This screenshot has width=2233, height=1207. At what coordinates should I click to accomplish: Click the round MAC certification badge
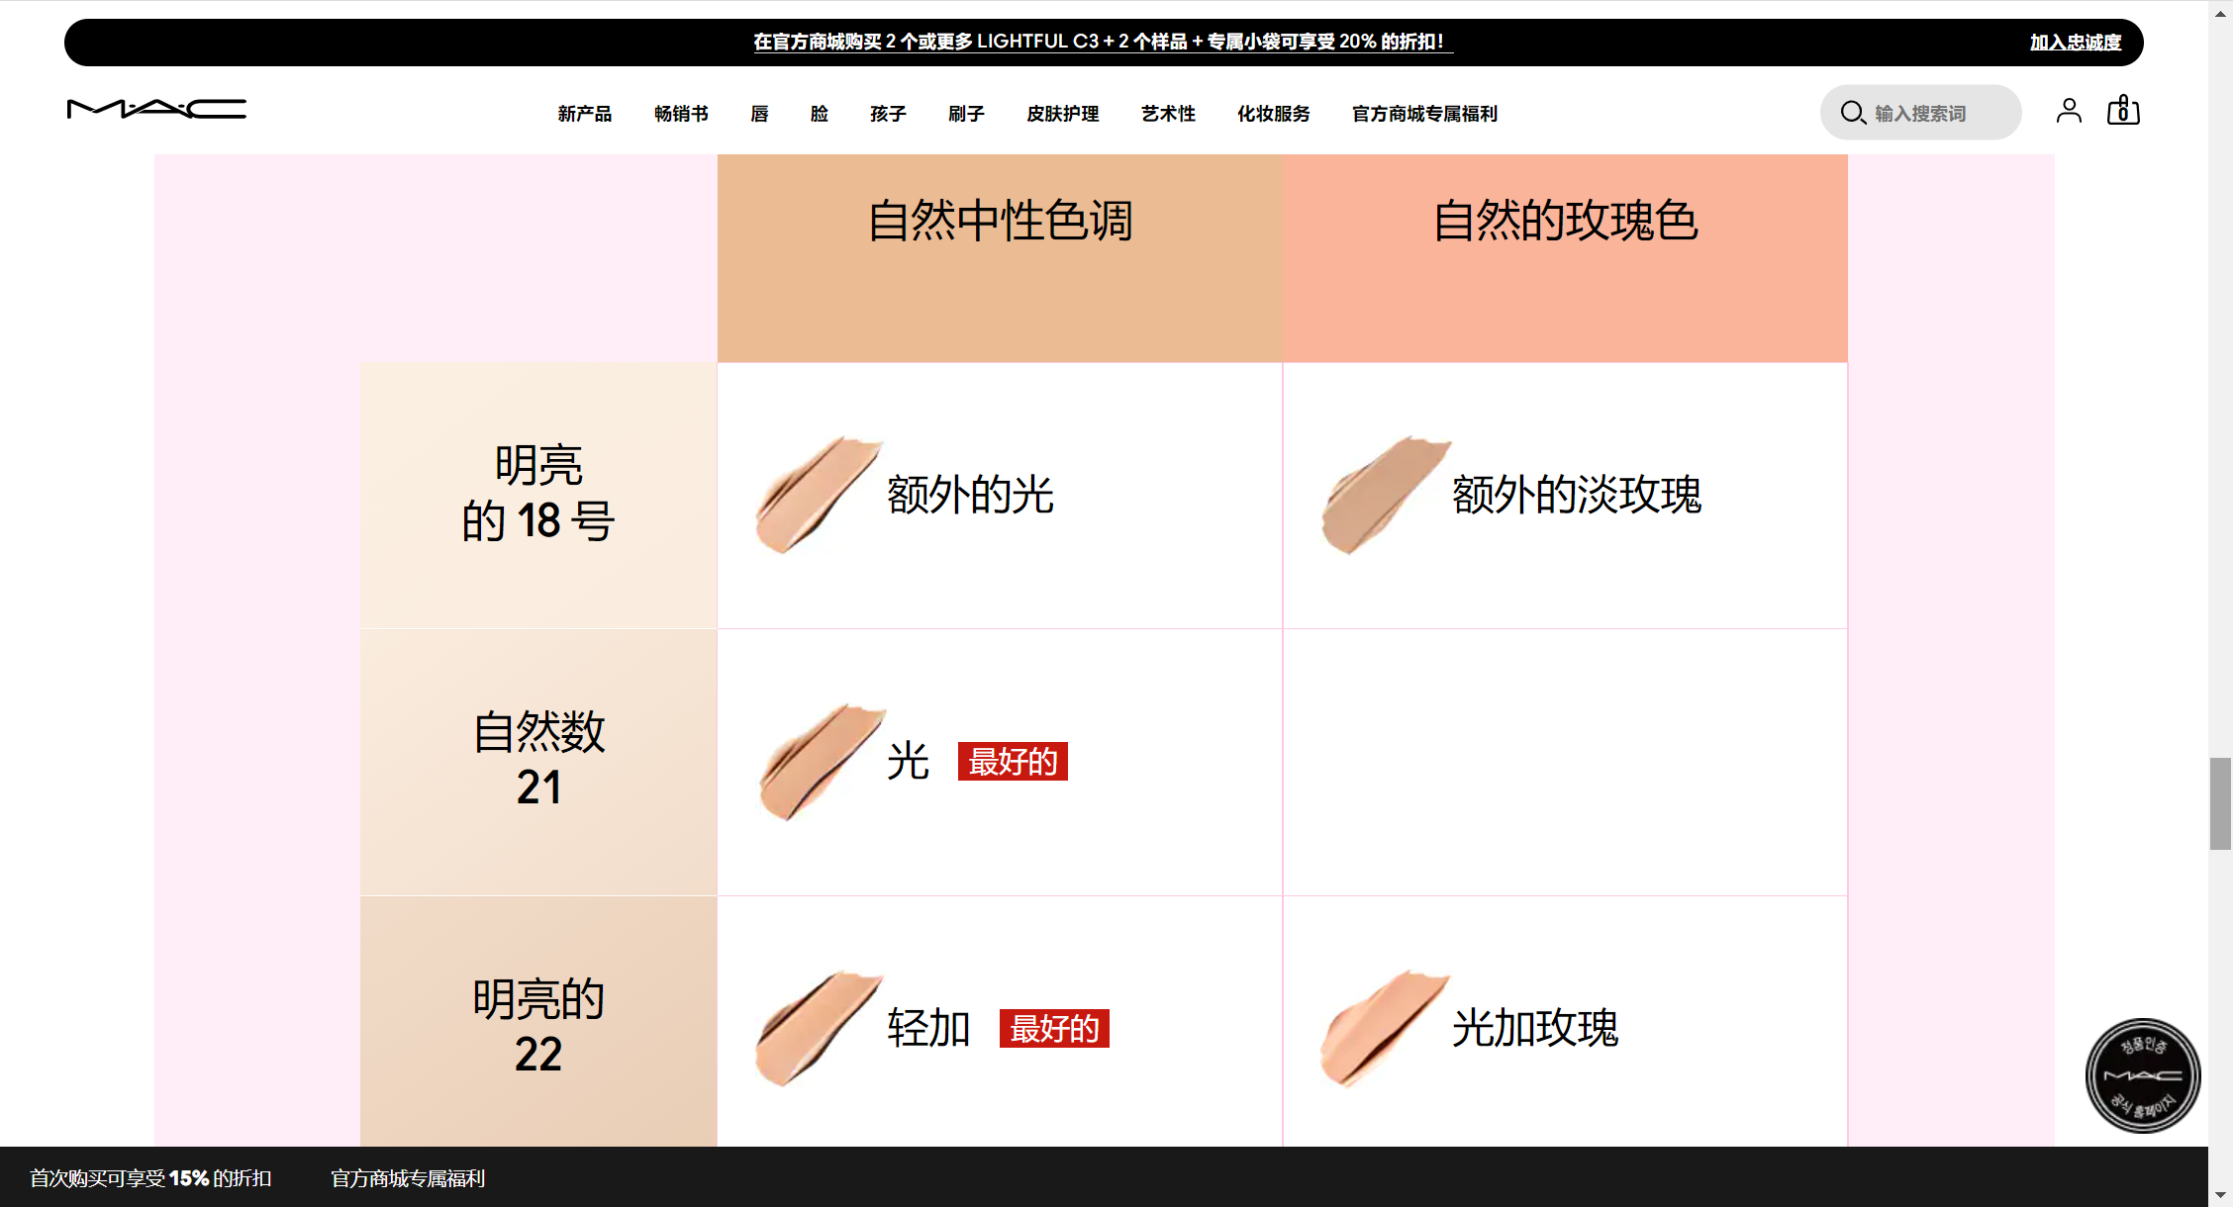click(2142, 1075)
